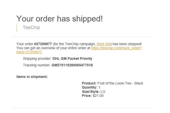Screen dimensions: 170x113
Task: Click the "Your order has shipped!" heading
Action: (x=59, y=19)
